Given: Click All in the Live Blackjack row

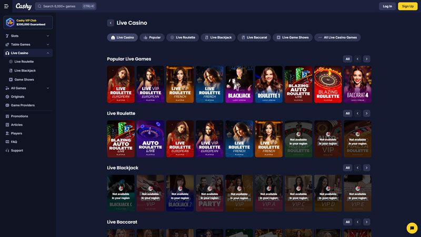Looking at the screenshot, I should (347, 167).
